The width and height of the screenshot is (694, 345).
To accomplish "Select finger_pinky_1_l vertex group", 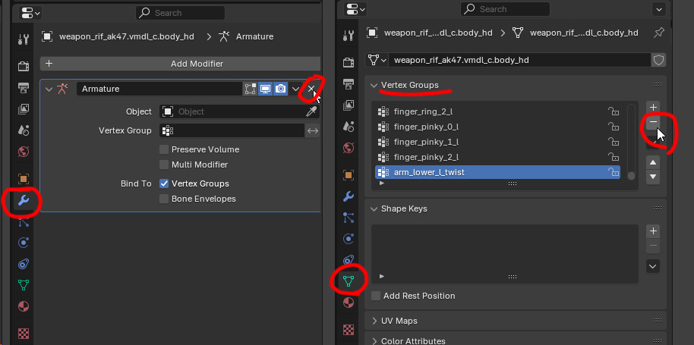I will [426, 142].
